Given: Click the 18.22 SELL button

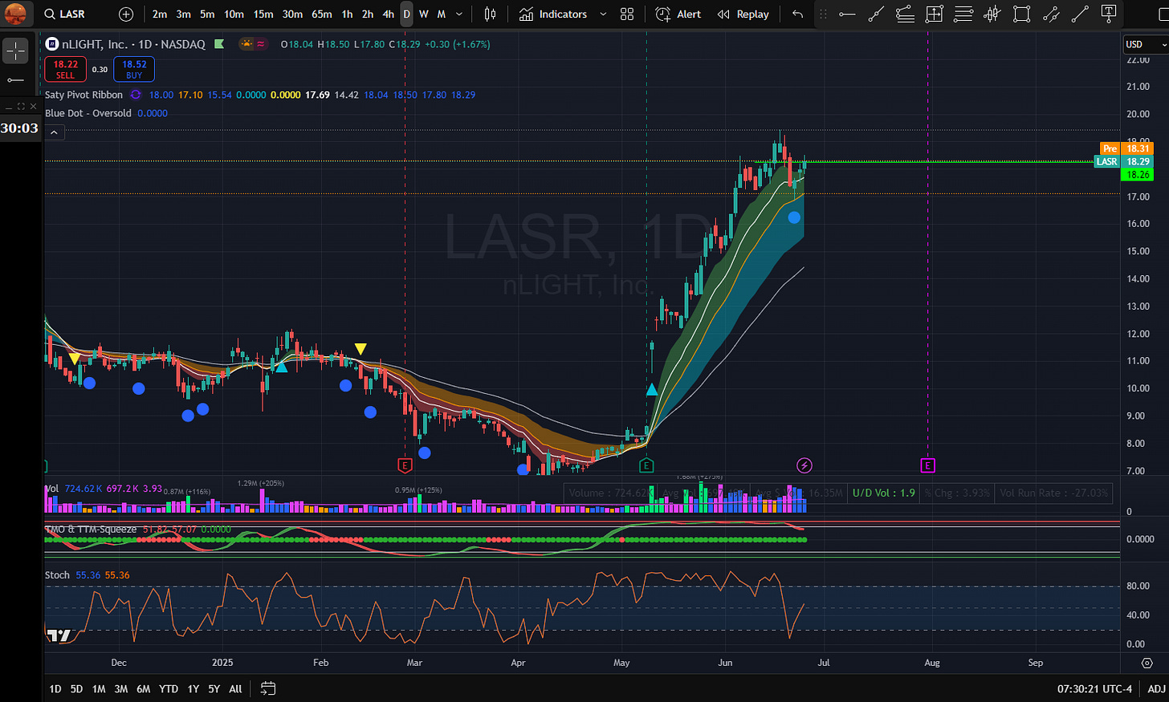Looking at the screenshot, I should [x=65, y=69].
